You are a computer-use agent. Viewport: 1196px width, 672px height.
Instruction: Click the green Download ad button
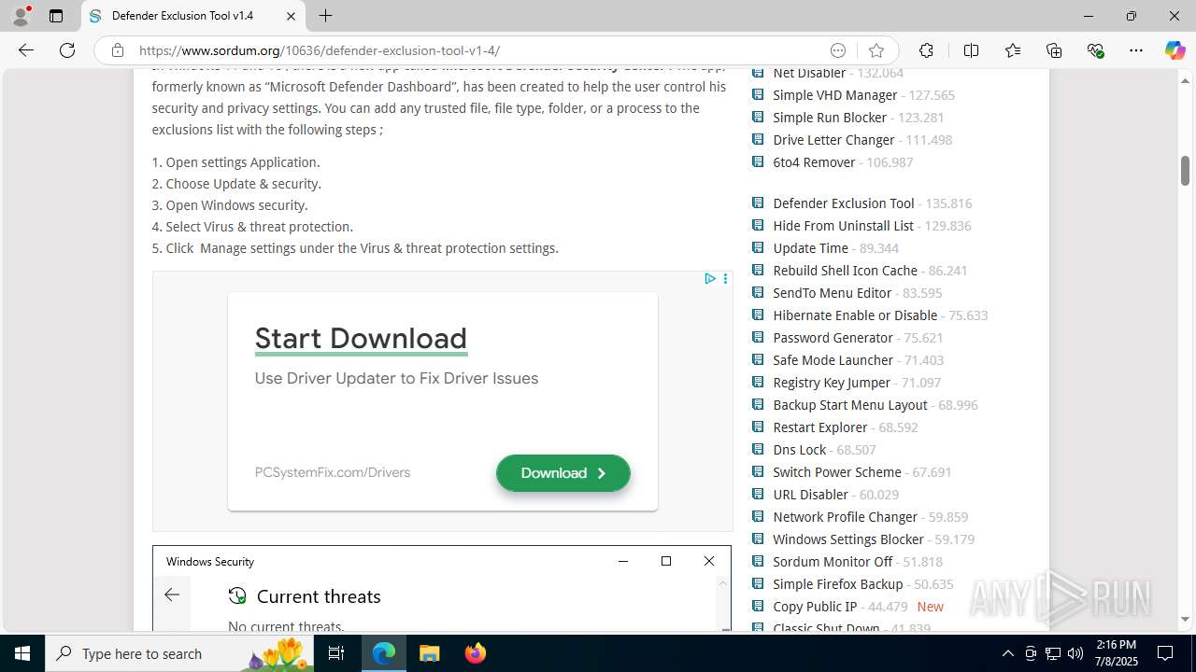click(563, 473)
